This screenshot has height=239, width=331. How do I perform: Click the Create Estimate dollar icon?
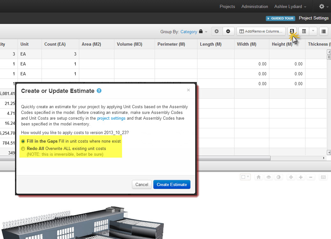(x=292, y=31)
